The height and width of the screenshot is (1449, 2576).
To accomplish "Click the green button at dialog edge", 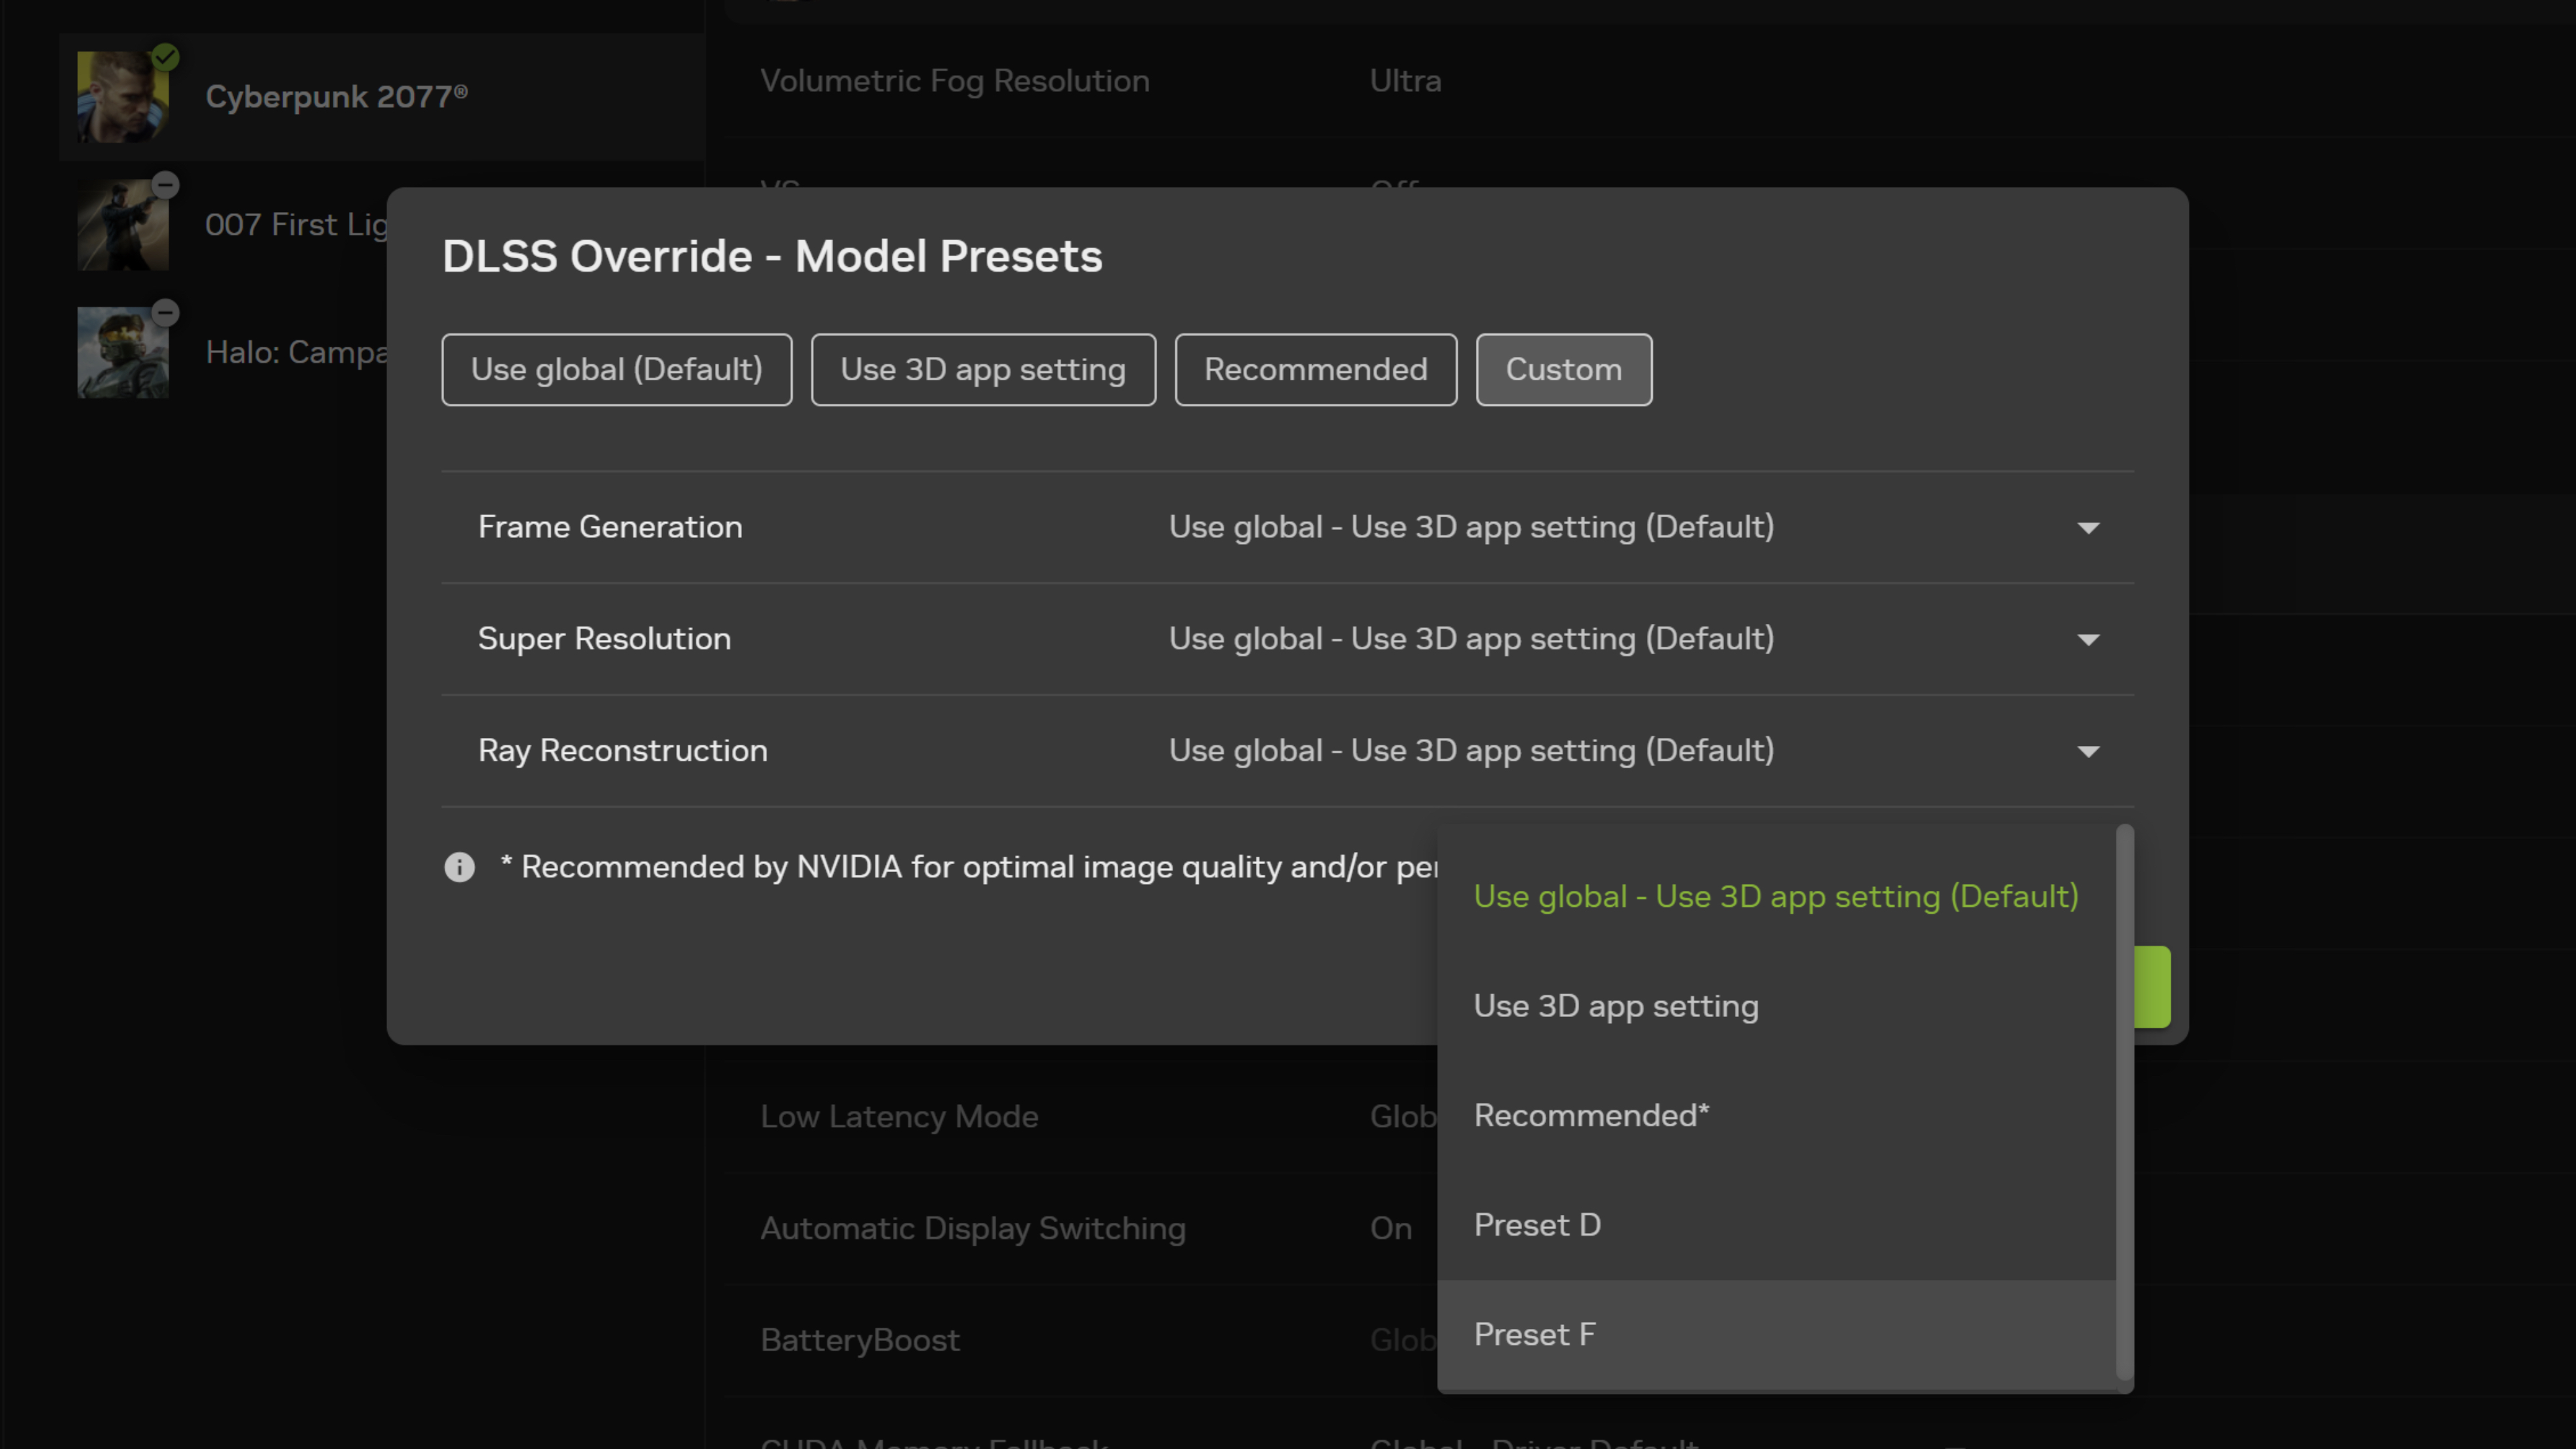I will (2152, 987).
